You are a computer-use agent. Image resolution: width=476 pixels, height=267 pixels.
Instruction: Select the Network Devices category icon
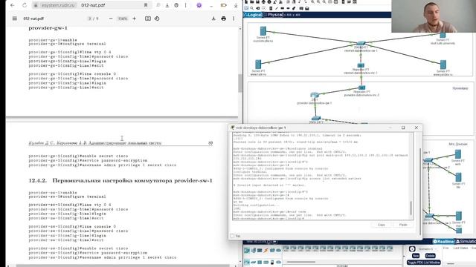point(247,251)
